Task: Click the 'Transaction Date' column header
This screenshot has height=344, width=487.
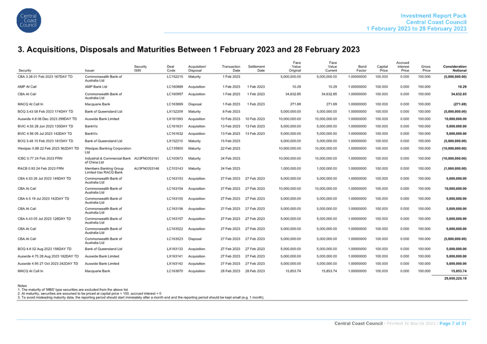Action: coord(231,69)
